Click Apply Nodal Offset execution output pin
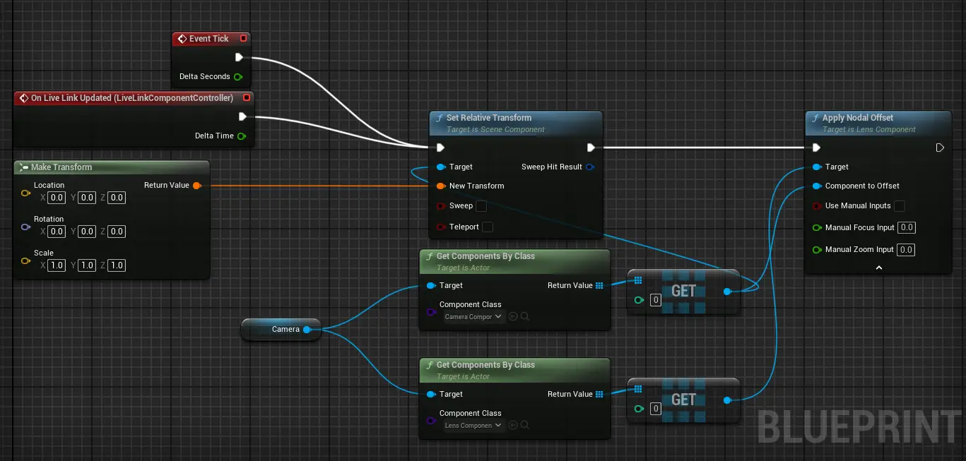 click(x=940, y=148)
